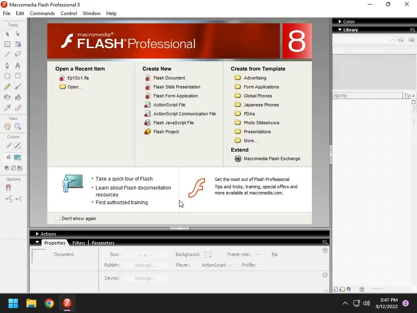Open the Edit menu
The height and width of the screenshot is (313, 417).
click(x=20, y=13)
